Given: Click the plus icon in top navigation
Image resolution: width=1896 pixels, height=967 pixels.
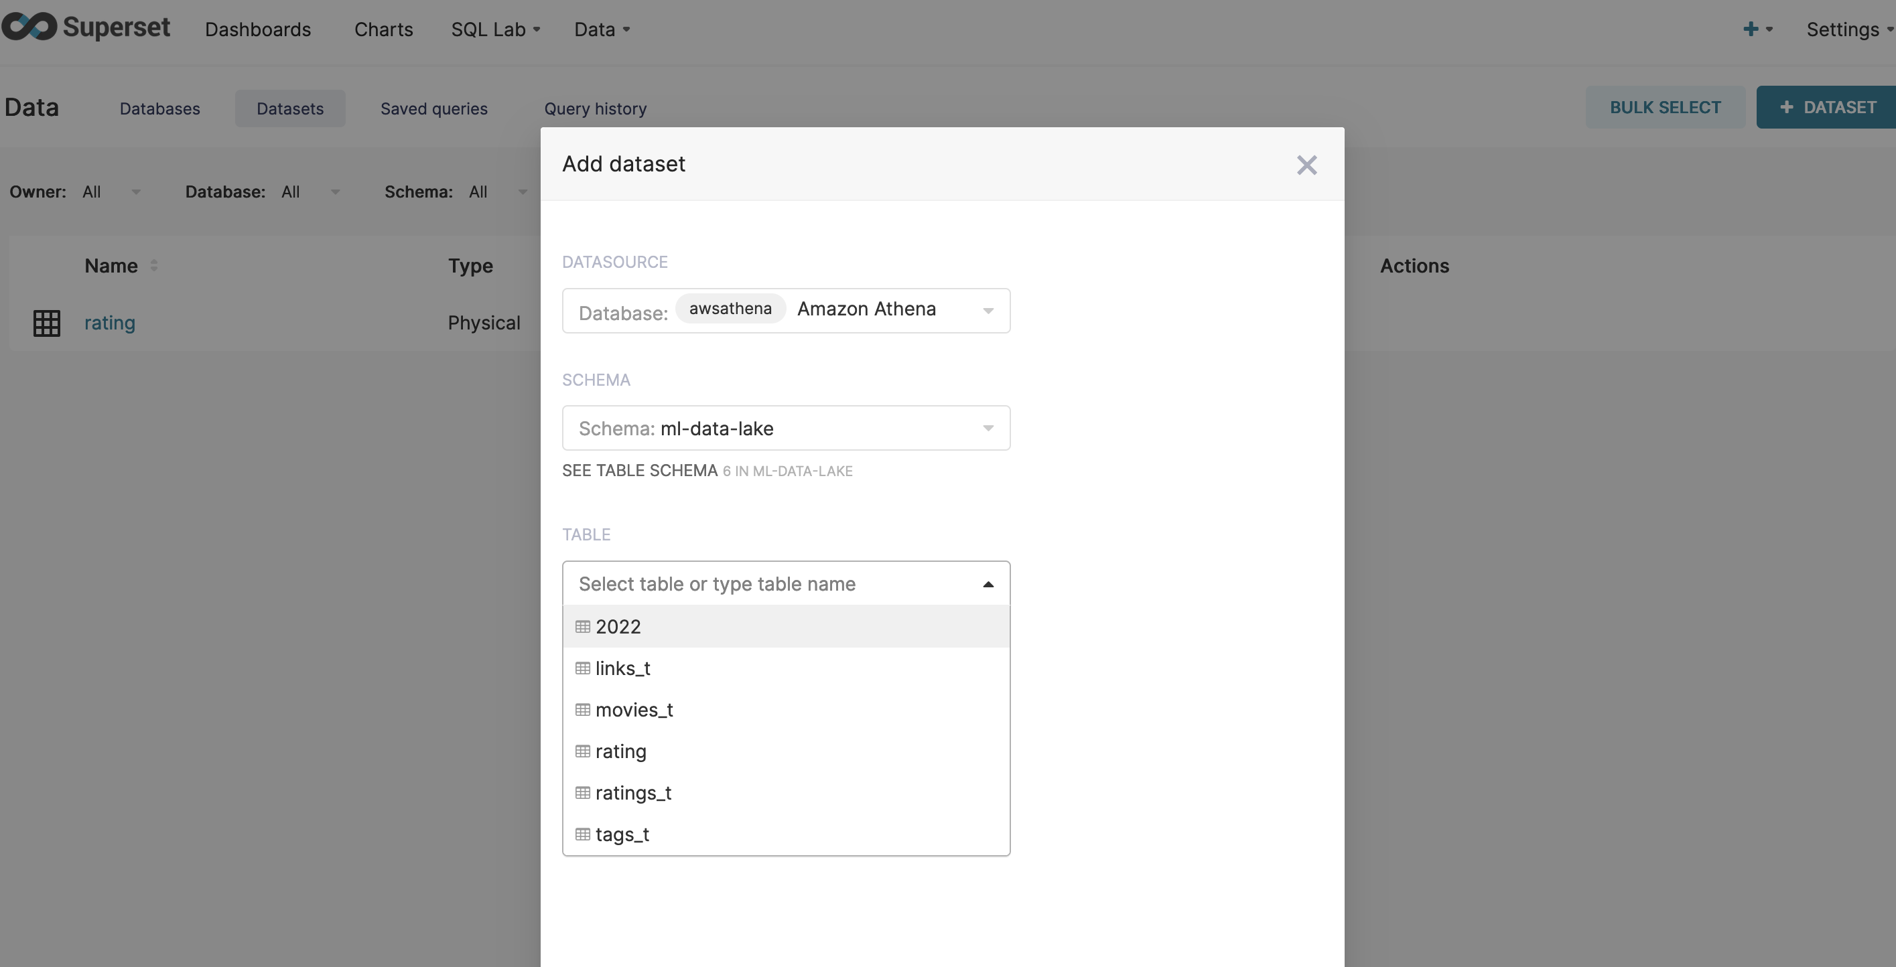Looking at the screenshot, I should coord(1750,29).
